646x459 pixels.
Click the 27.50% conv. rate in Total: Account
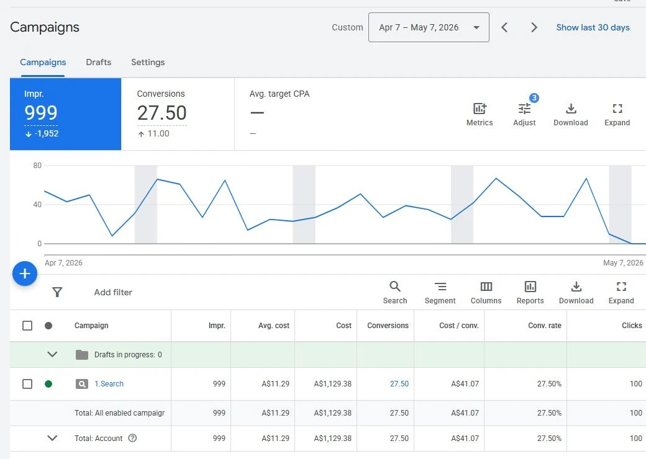click(549, 439)
